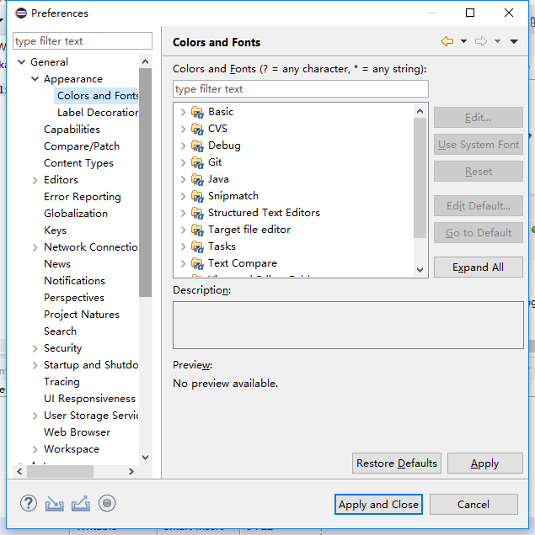Expand the Snipmatch category
Image resolution: width=535 pixels, height=535 pixels.
(183, 196)
